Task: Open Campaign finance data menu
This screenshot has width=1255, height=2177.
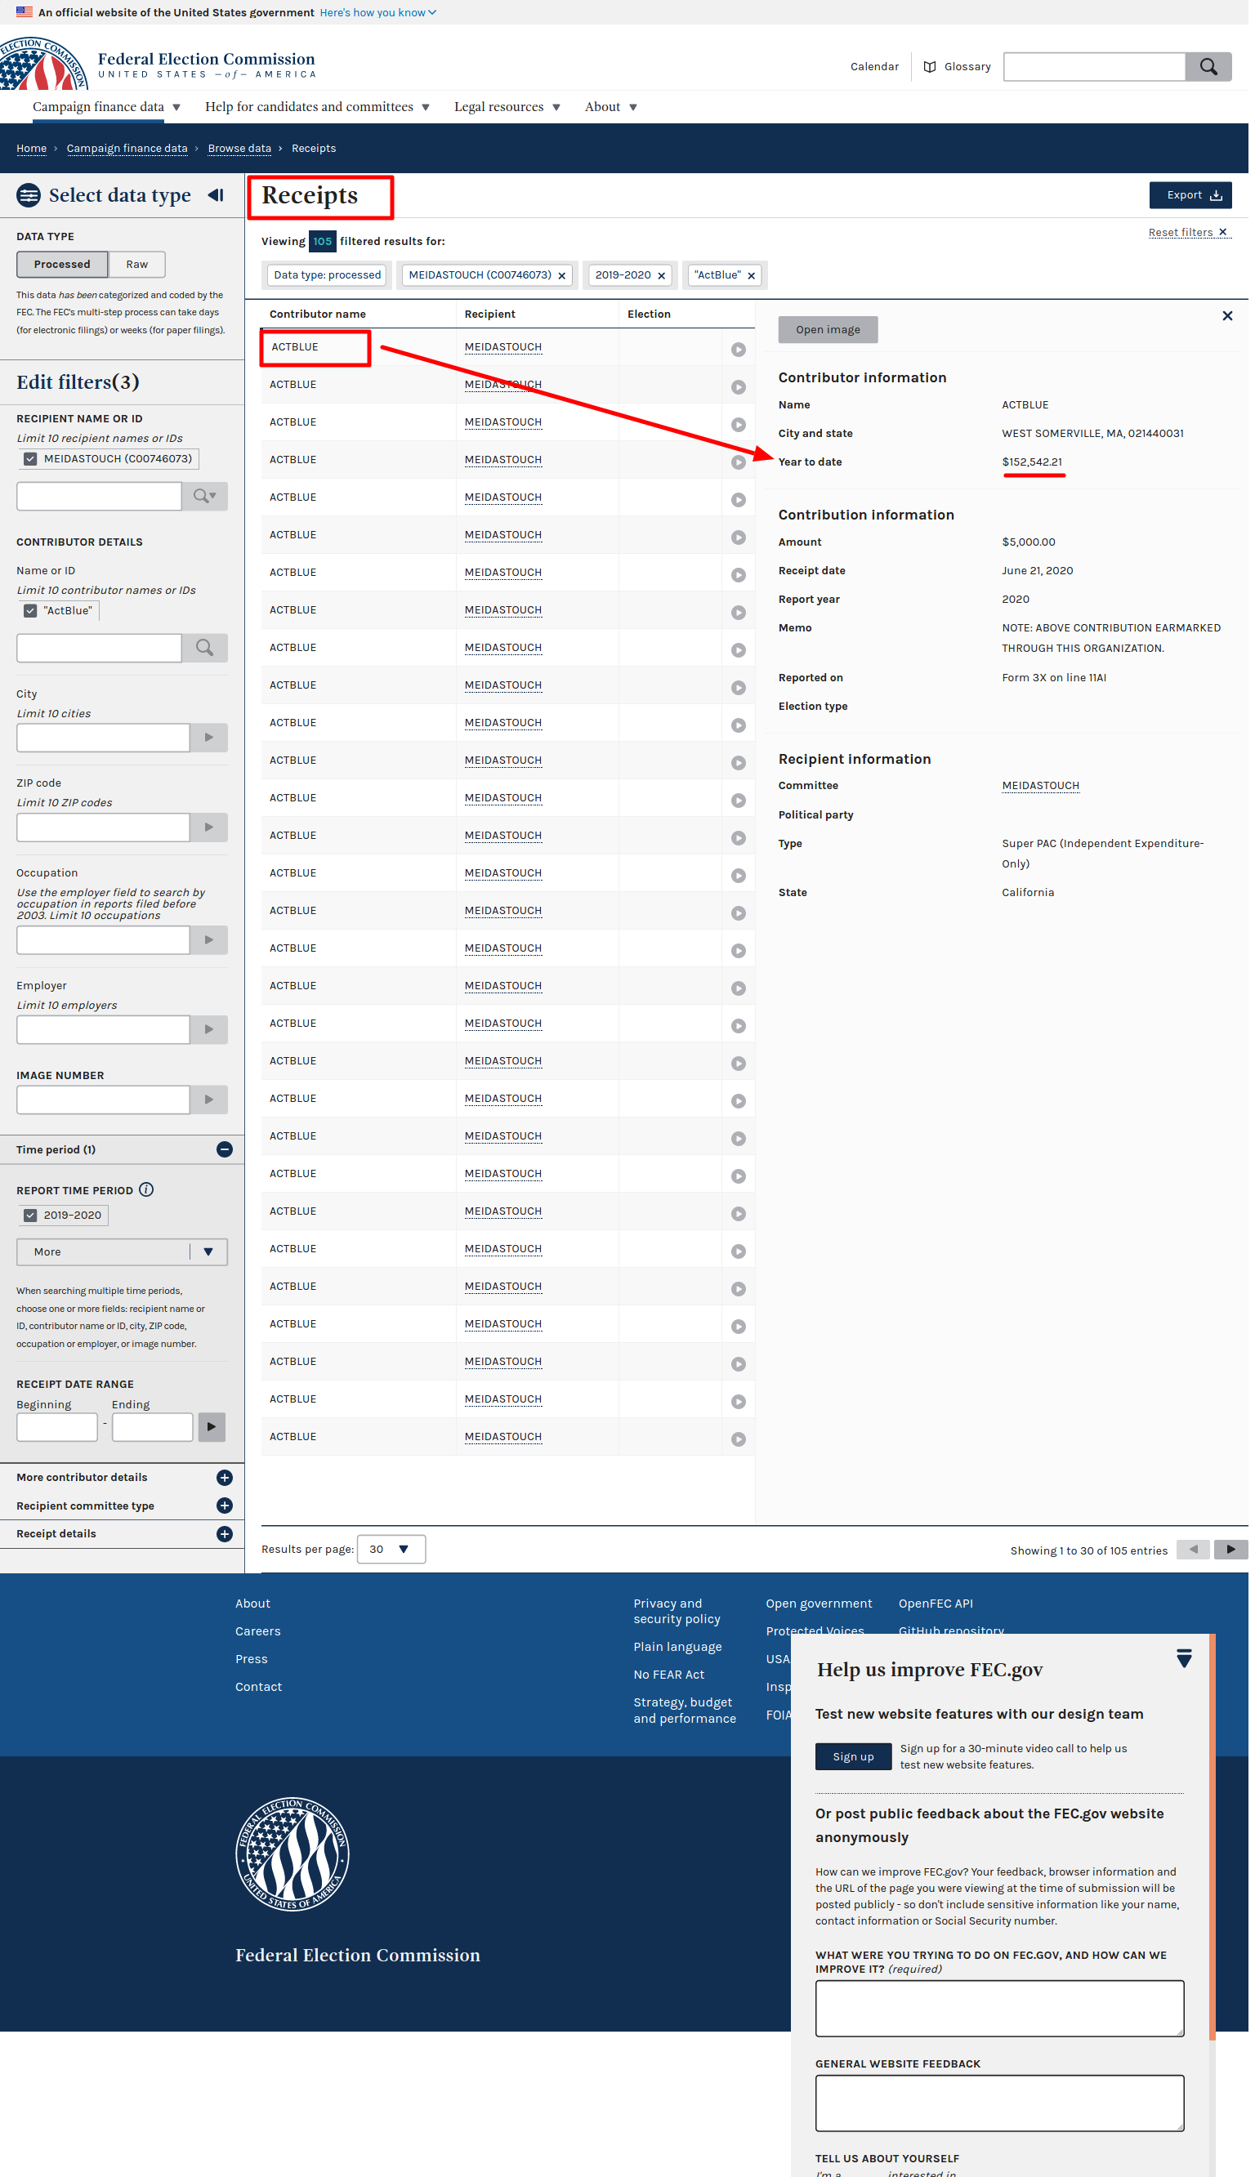Action: point(106,107)
